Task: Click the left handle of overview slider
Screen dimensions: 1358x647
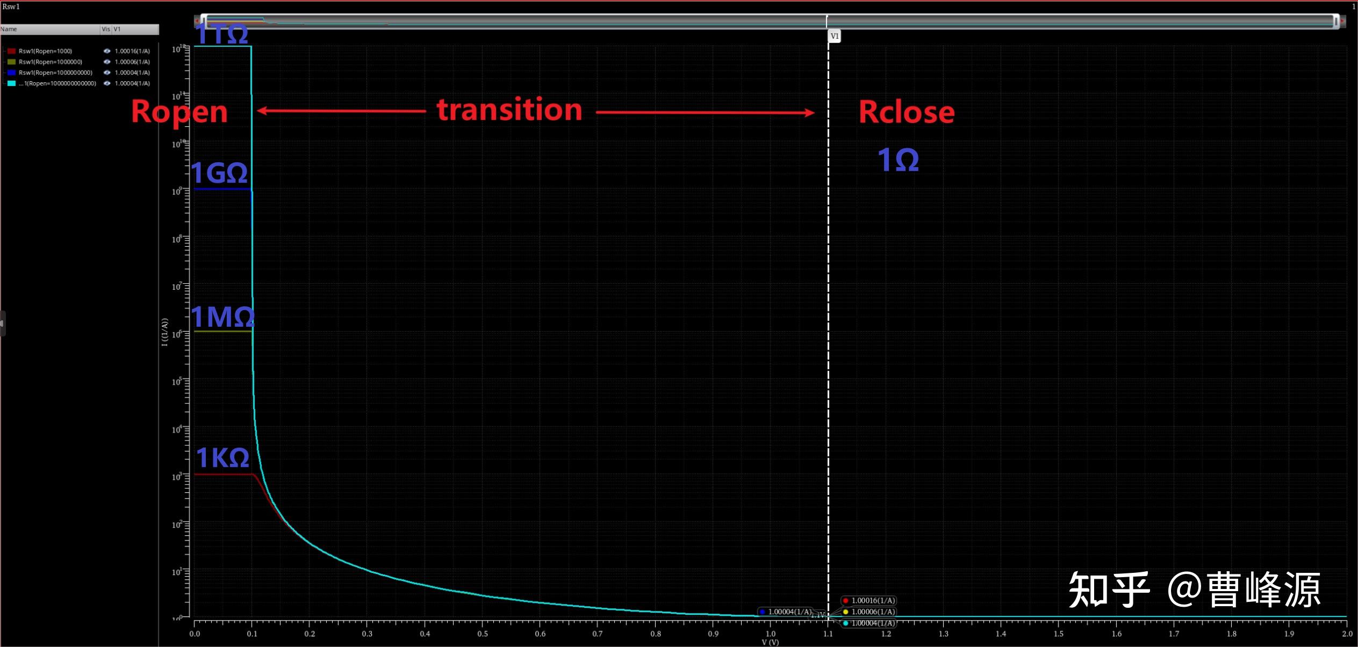Action: [204, 21]
